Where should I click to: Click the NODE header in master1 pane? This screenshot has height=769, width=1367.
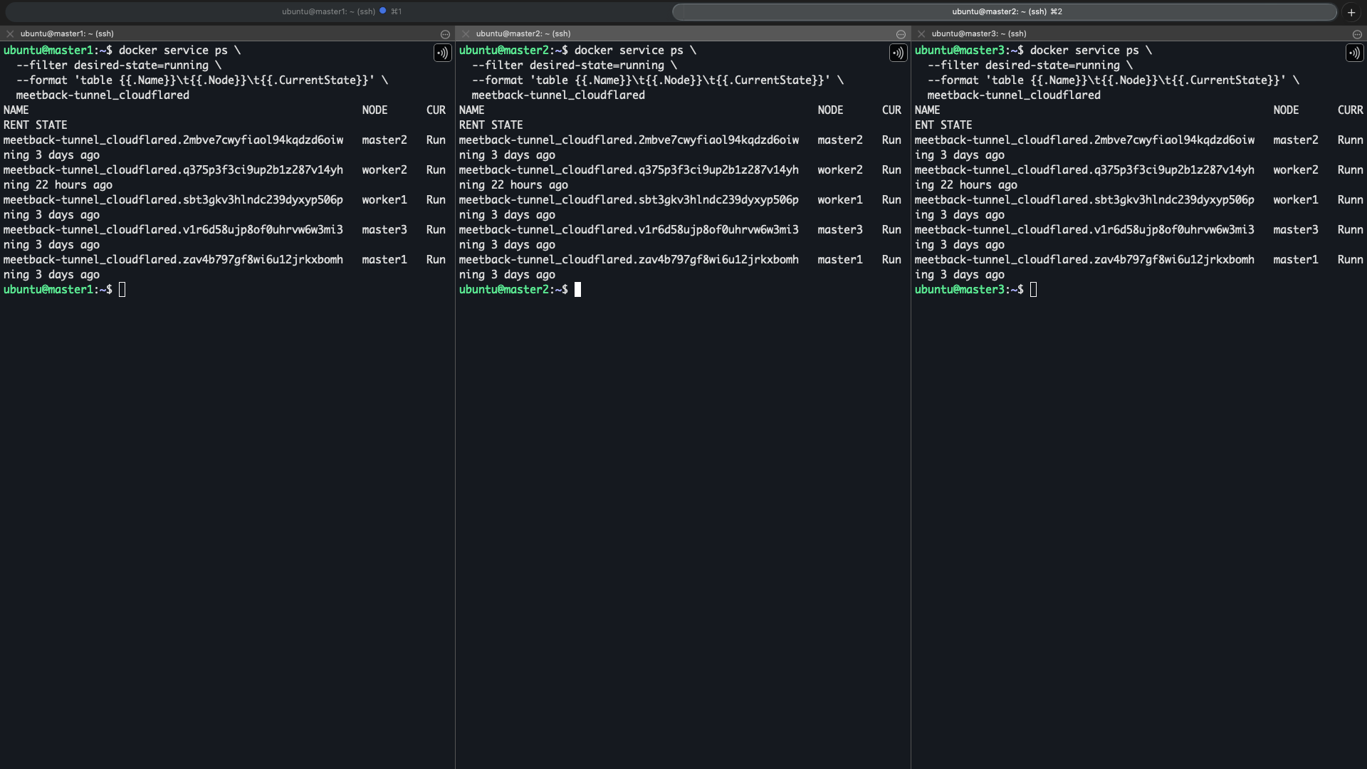click(x=375, y=110)
